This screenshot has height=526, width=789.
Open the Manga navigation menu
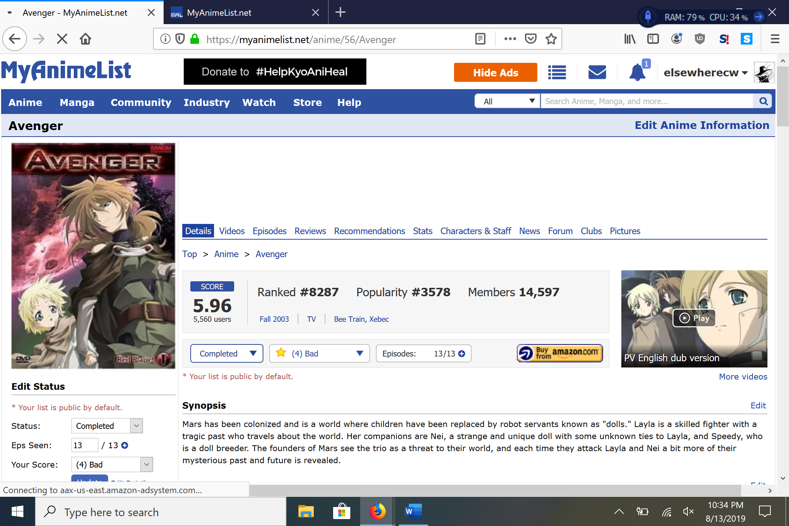point(77,102)
